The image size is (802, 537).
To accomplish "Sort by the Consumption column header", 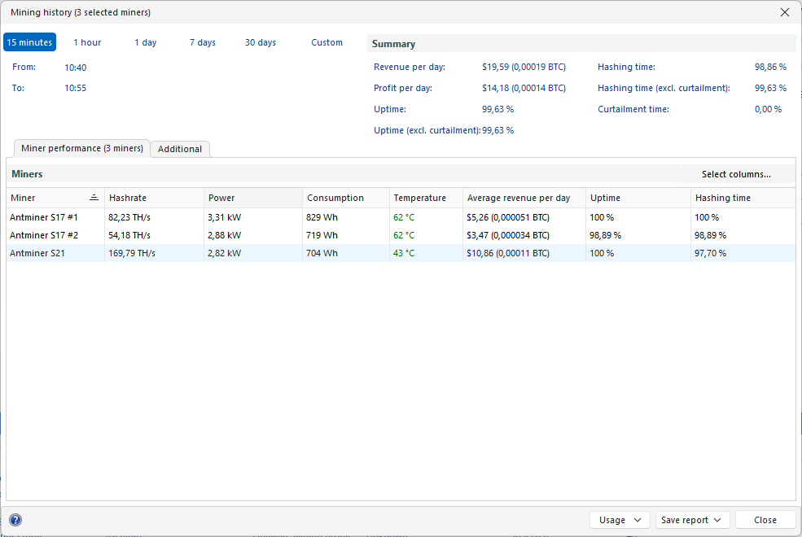I will pyautogui.click(x=346, y=198).
